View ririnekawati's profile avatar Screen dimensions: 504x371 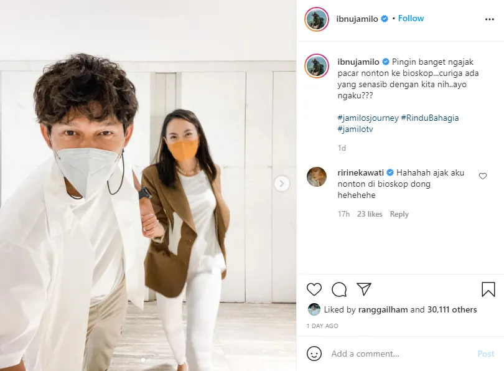click(317, 177)
